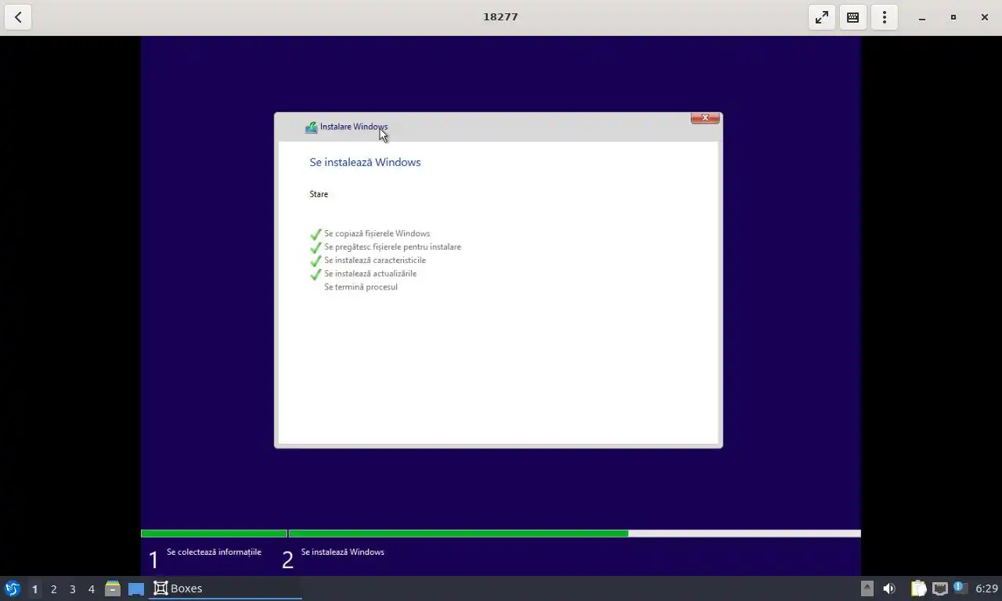
Task: Open the keyboard shortcuts button in the header
Action: click(x=853, y=17)
